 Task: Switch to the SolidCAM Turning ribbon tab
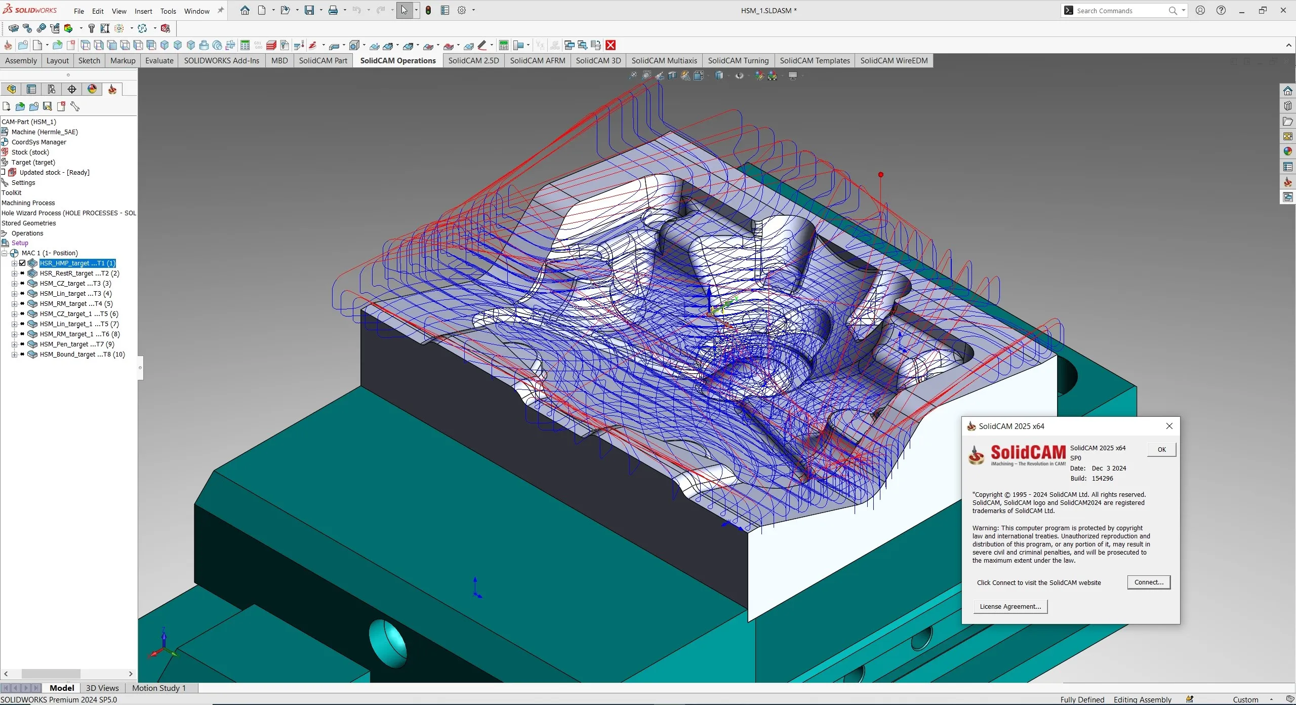click(x=738, y=61)
